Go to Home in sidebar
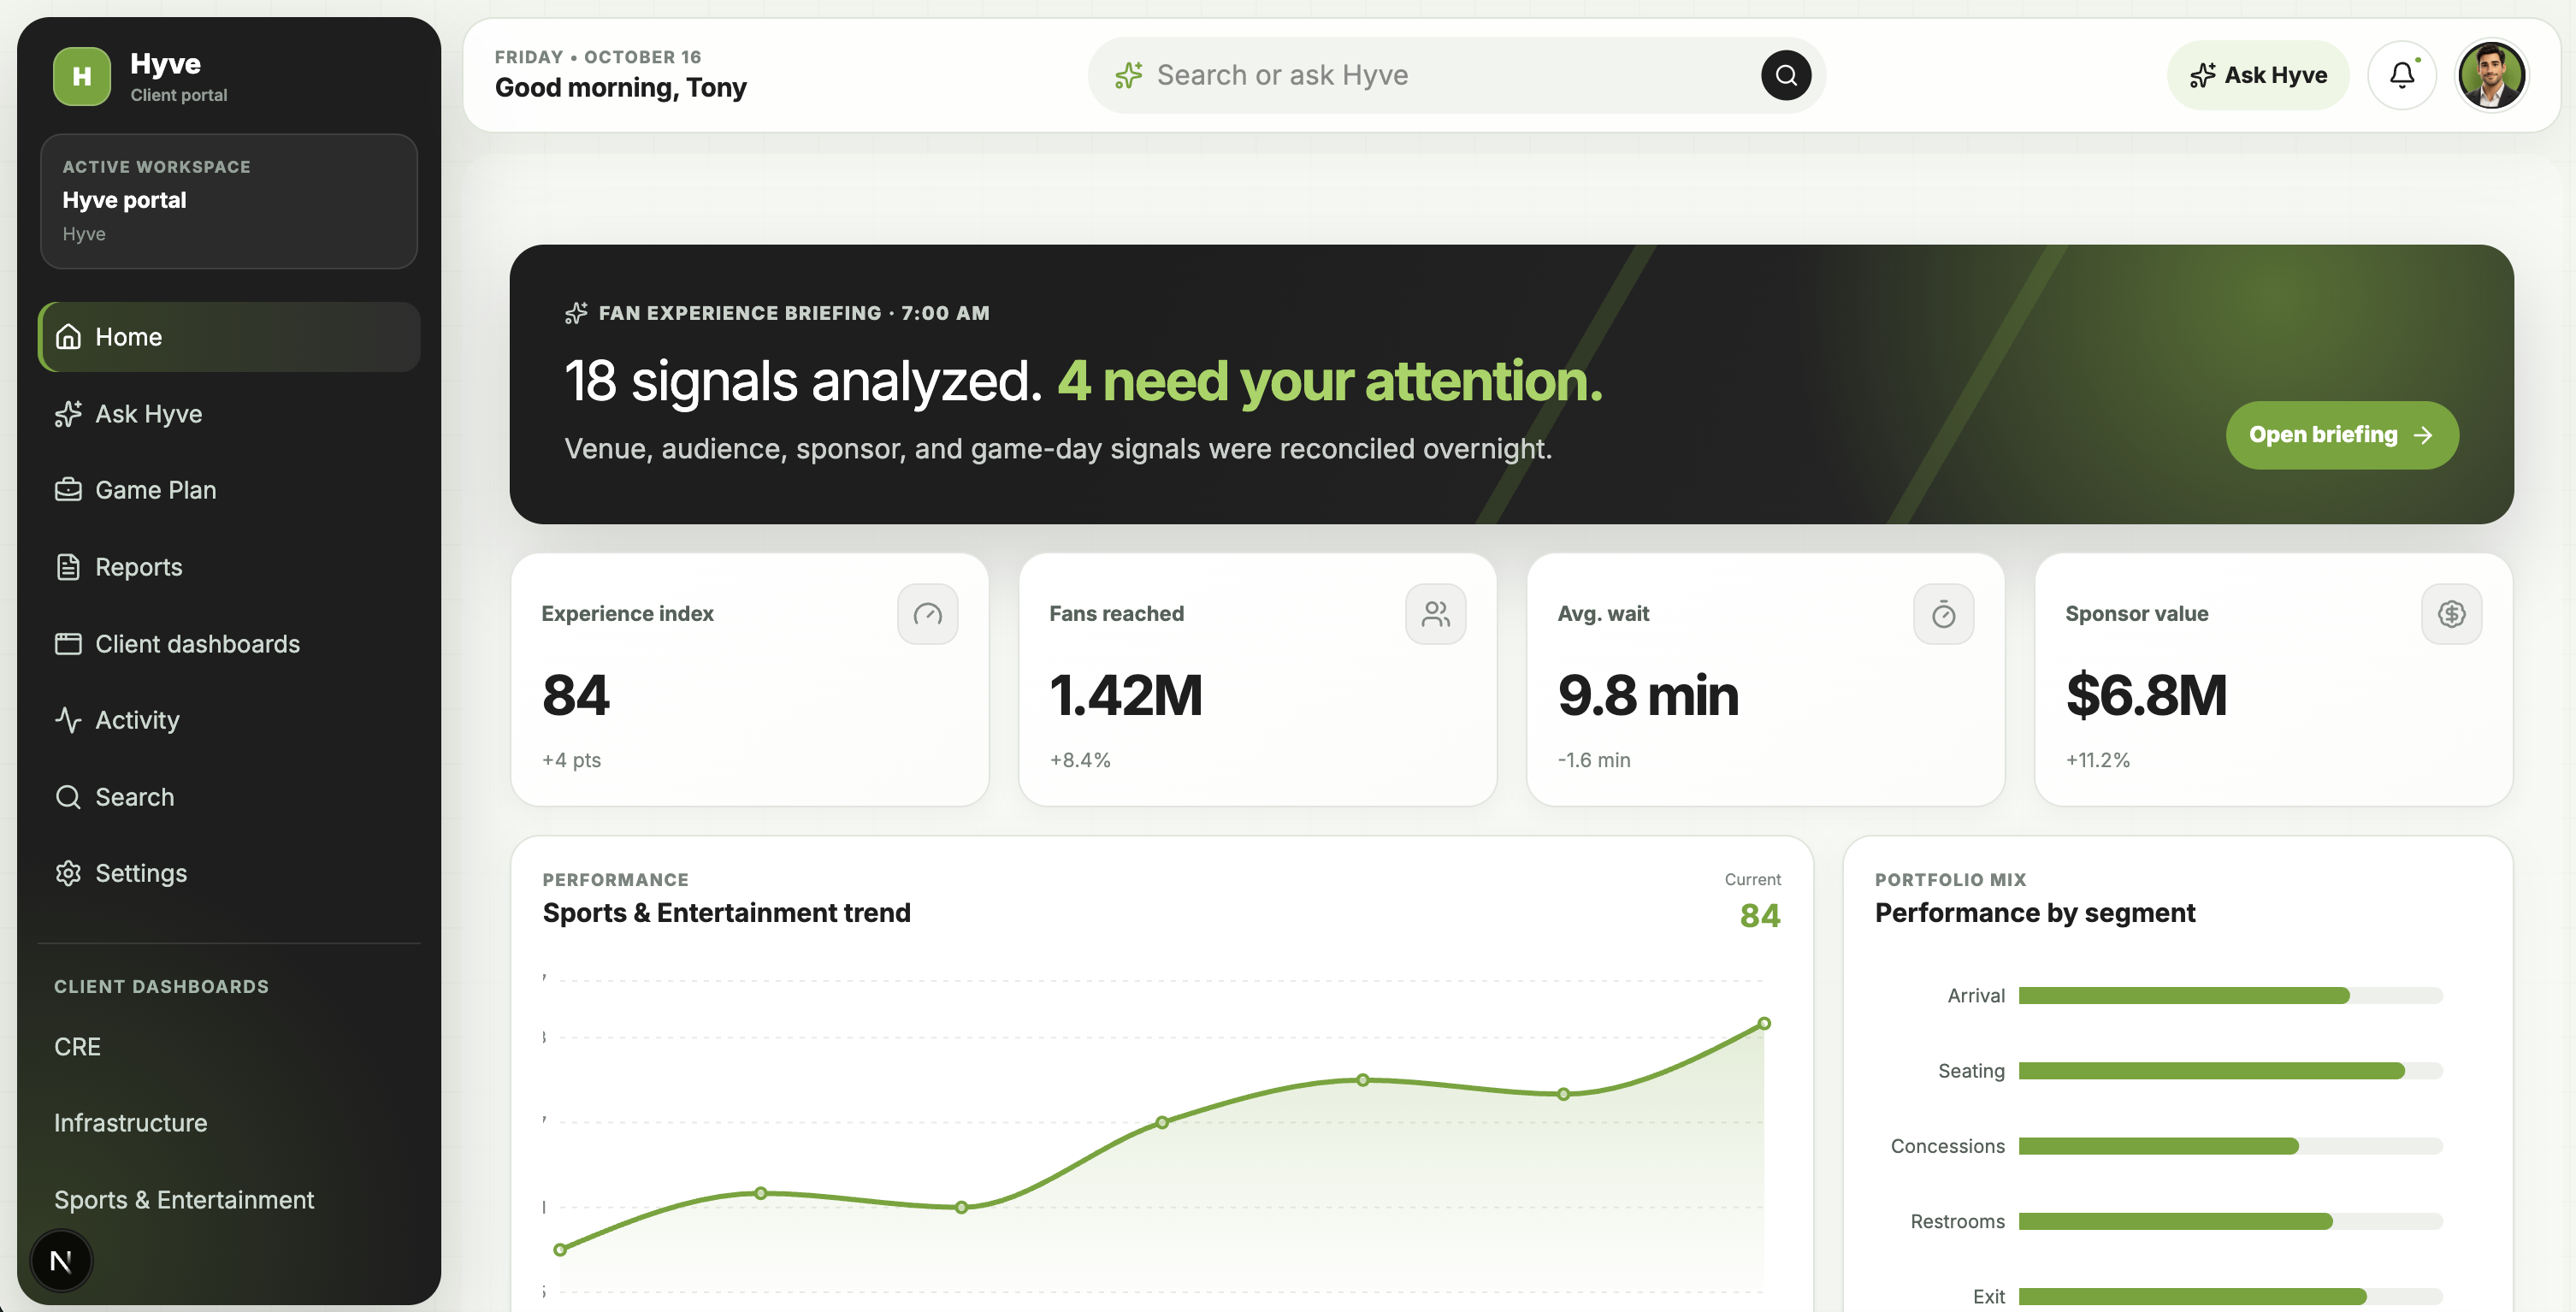Image resolution: width=2576 pixels, height=1312 pixels. tap(229, 337)
